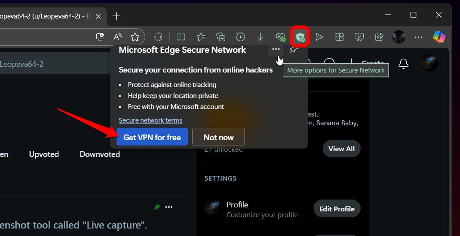Open the Secure network terms link
460x236 pixels.
point(150,120)
